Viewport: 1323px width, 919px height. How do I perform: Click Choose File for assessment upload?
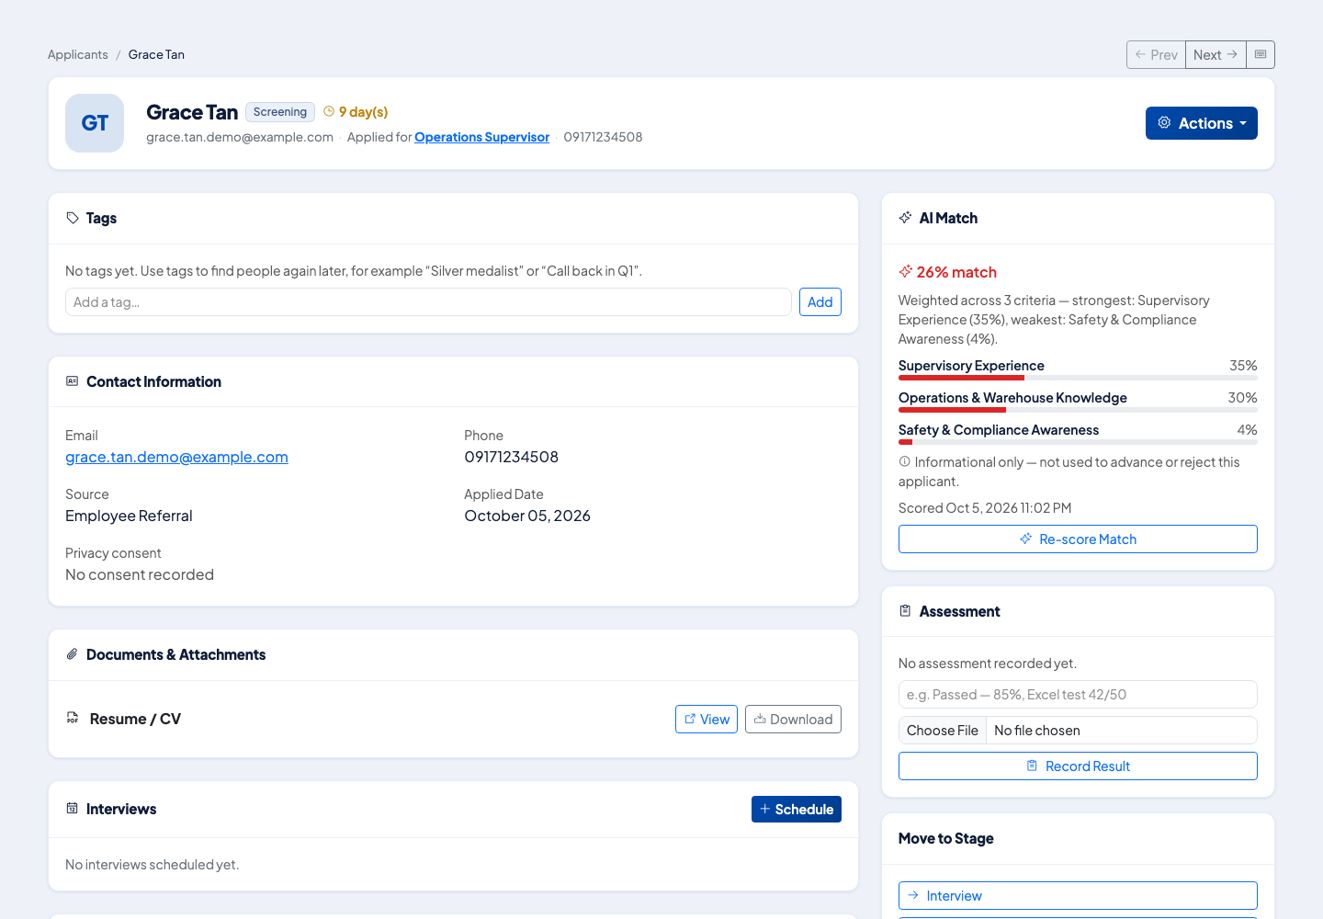pyautogui.click(x=943, y=731)
